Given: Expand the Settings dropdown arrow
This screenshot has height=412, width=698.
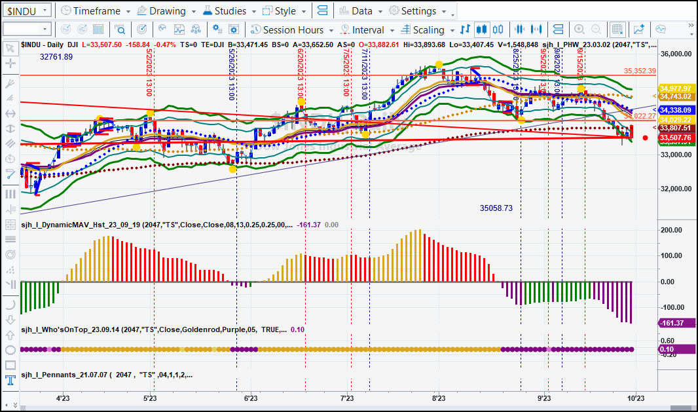Looking at the screenshot, I should (x=444, y=11).
